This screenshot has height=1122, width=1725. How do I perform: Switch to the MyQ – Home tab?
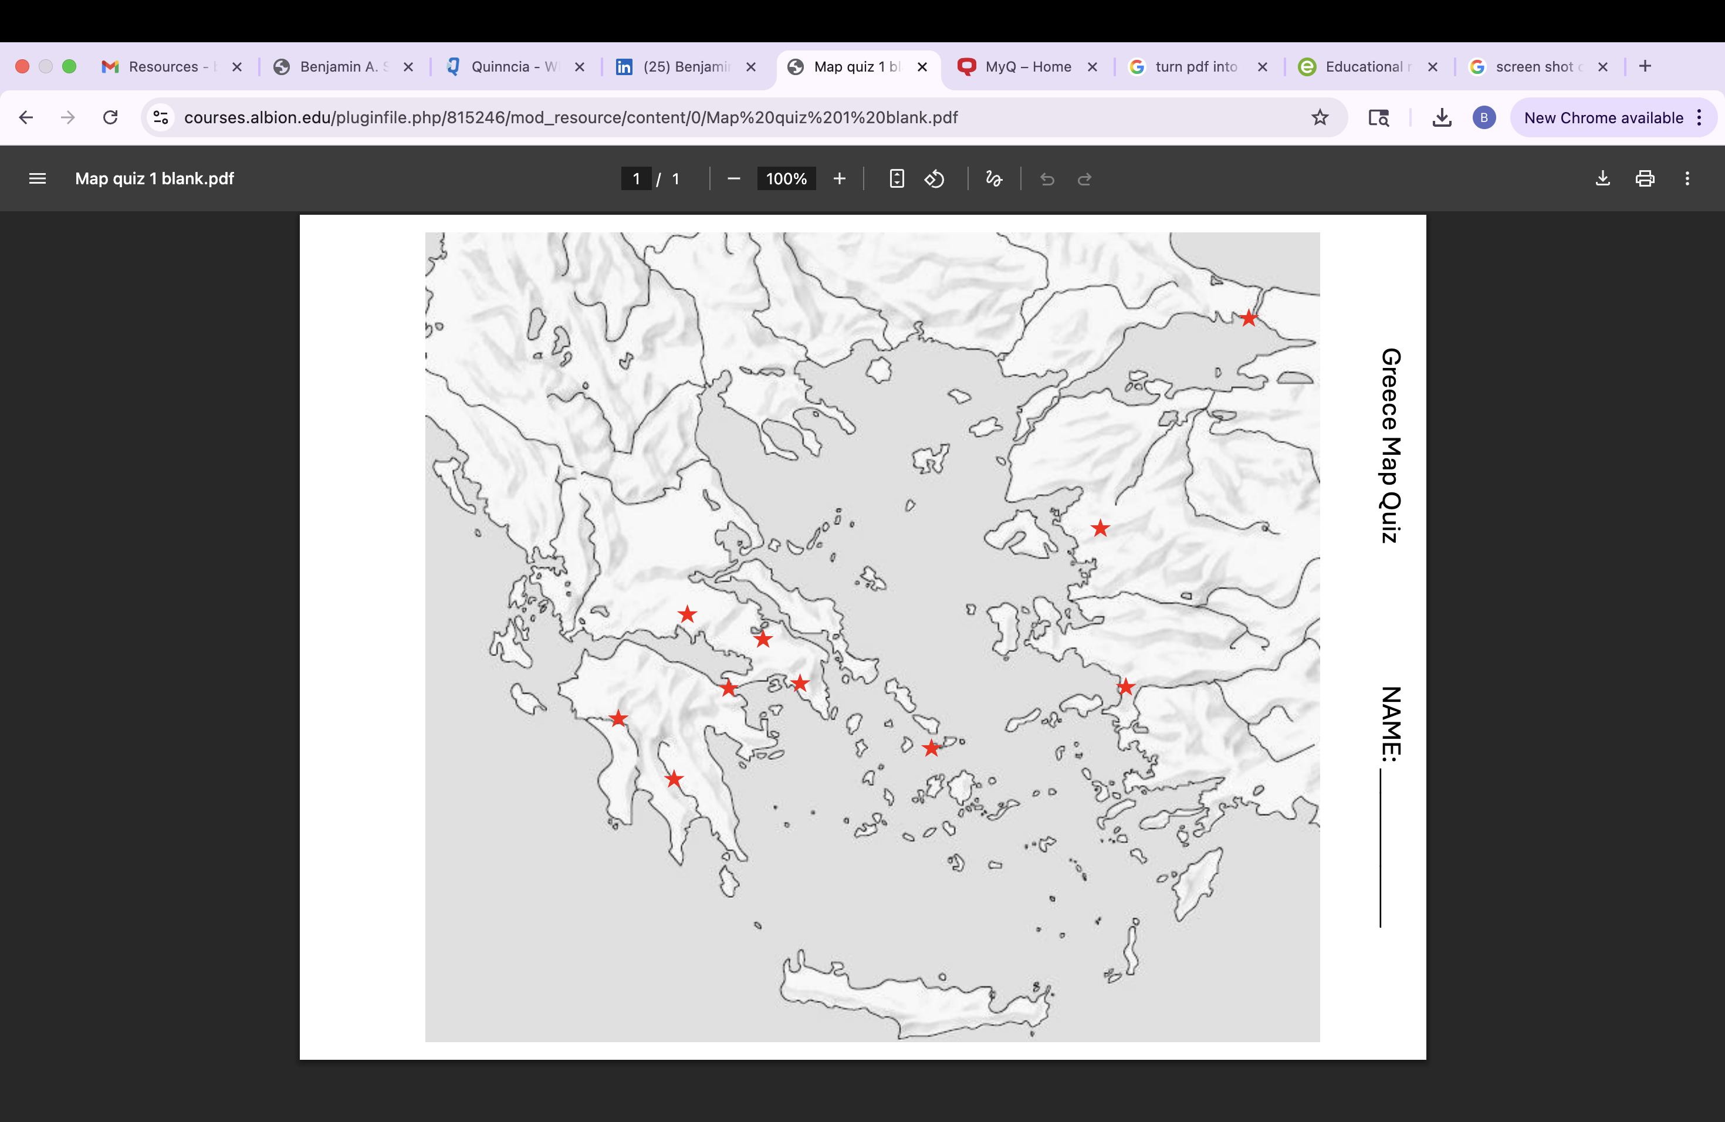[x=1027, y=67]
